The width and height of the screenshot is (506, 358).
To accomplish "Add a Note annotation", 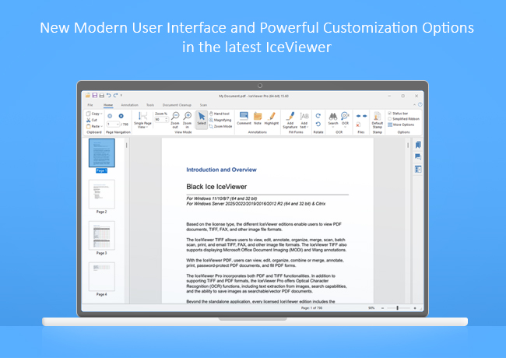I will pos(258,118).
